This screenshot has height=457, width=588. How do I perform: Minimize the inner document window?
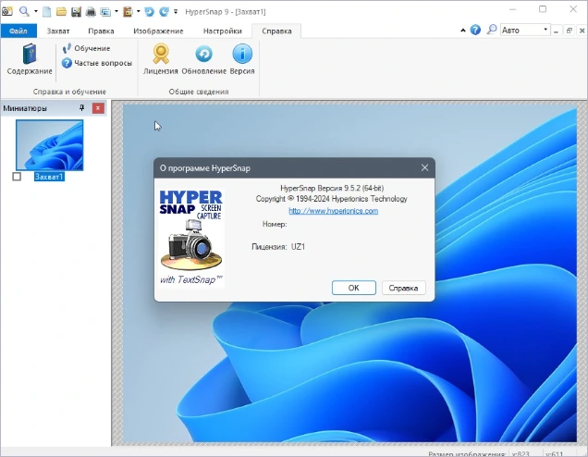[557, 31]
